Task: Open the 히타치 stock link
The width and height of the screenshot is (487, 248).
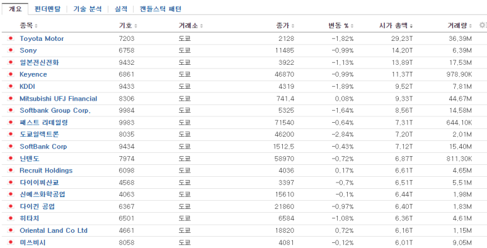Action: click(30, 218)
